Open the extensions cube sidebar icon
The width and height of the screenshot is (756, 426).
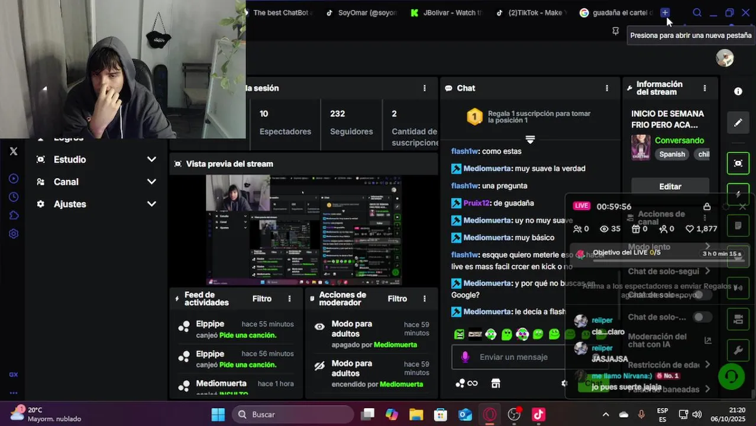pyautogui.click(x=14, y=215)
